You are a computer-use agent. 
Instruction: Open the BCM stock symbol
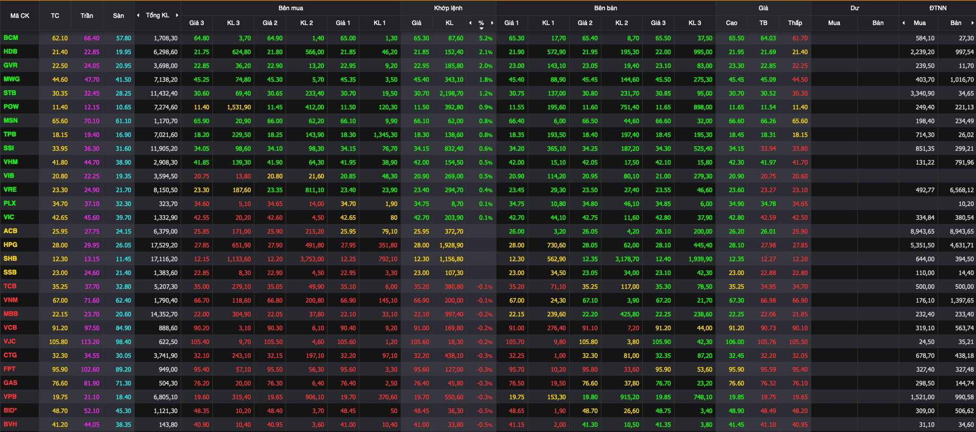(11, 38)
